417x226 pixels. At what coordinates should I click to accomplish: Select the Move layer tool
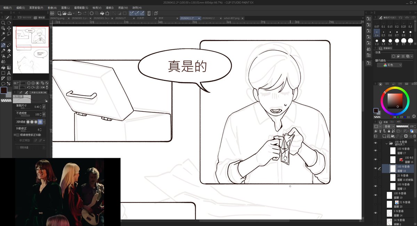pos(9,29)
